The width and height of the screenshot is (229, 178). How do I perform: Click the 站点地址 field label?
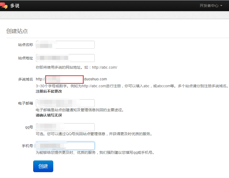pos(26,58)
